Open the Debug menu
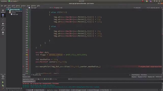 coord(18,6)
